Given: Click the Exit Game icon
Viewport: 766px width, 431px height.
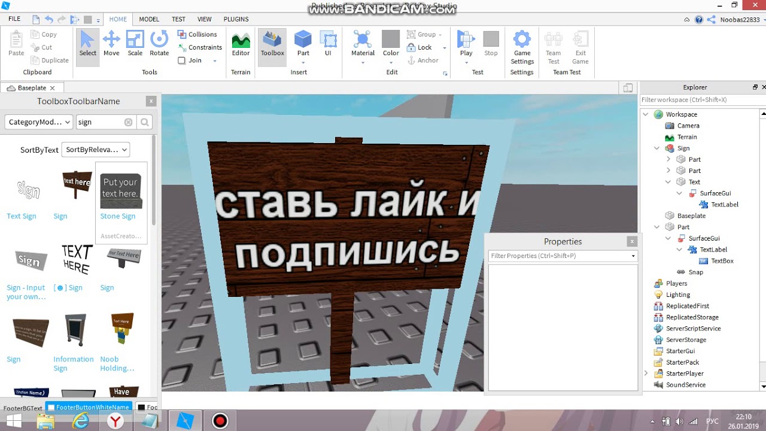Looking at the screenshot, I should coord(580,48).
